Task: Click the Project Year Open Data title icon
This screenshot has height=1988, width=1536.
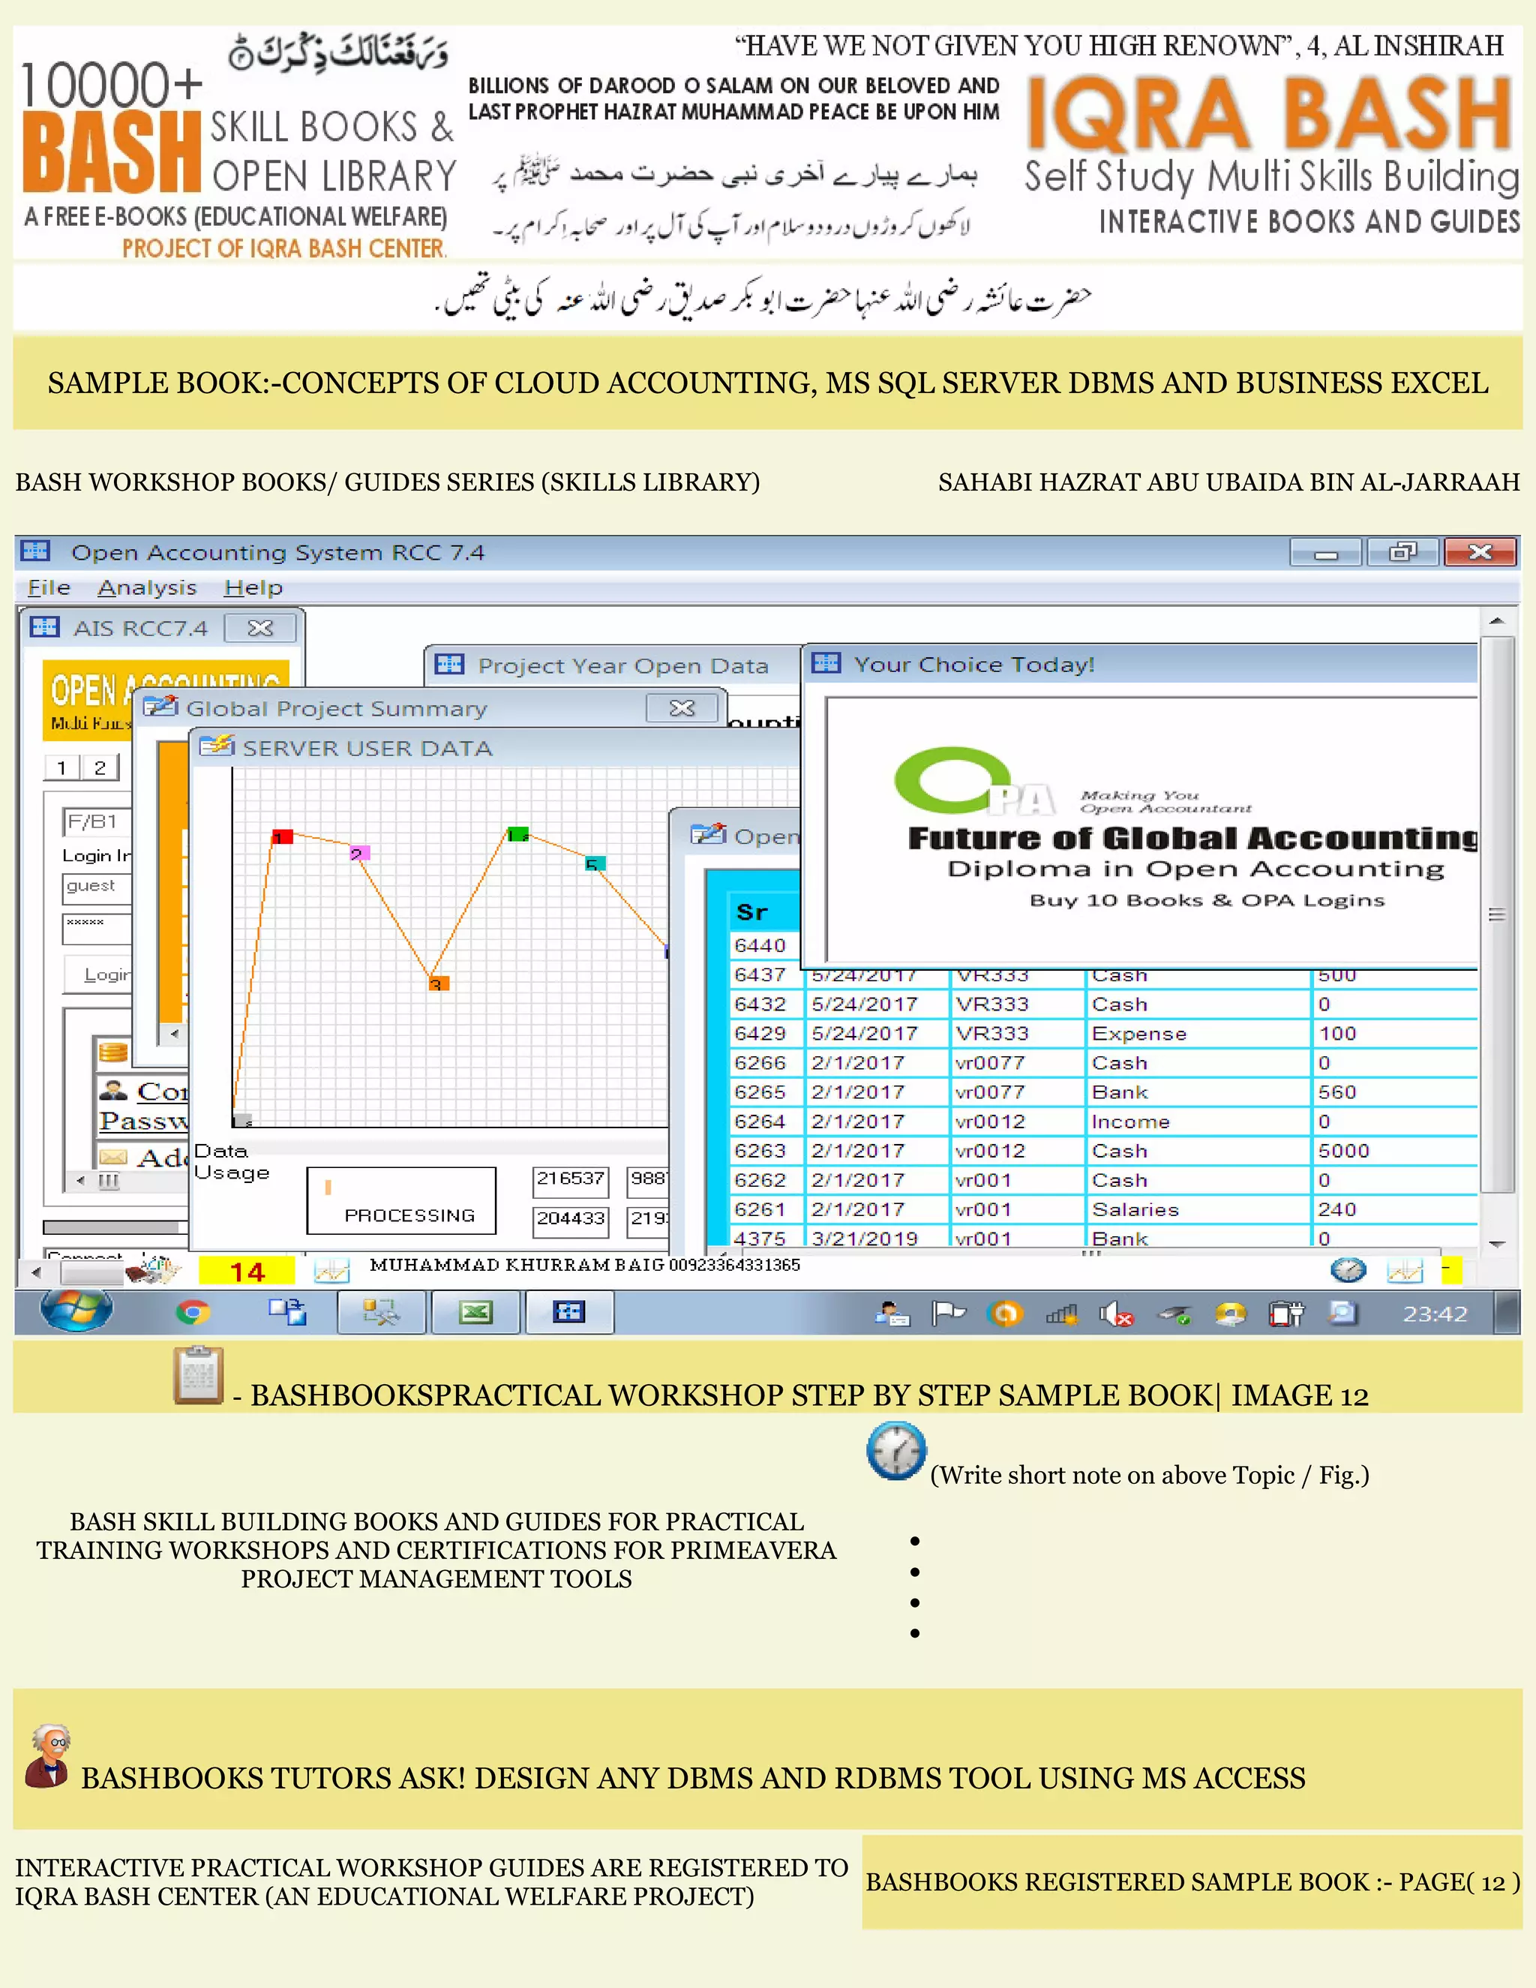Action: tap(449, 664)
